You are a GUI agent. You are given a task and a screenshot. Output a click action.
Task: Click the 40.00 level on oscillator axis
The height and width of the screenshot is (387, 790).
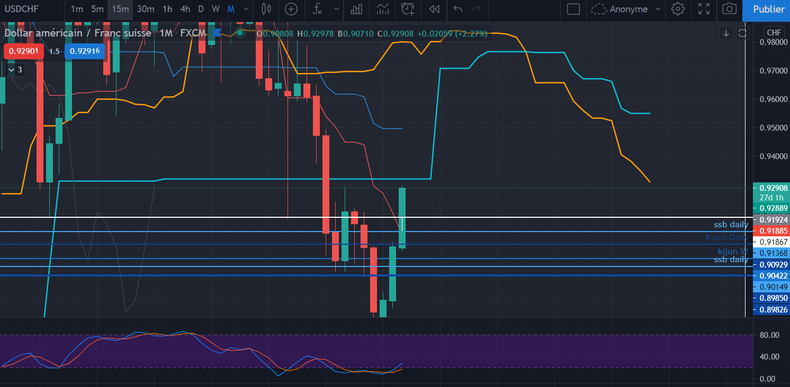pyautogui.click(x=770, y=356)
